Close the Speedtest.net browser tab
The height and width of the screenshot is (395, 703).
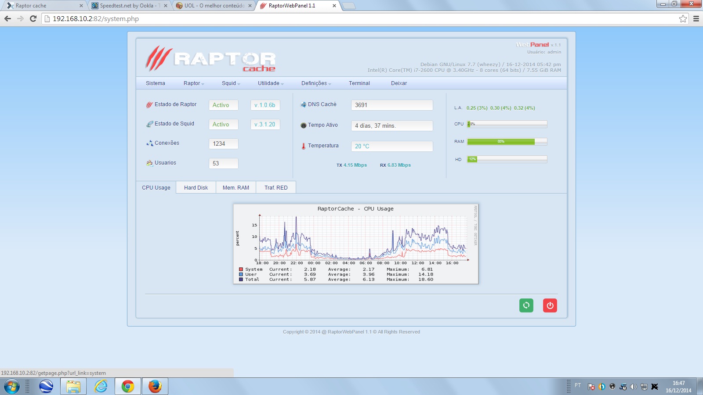(x=166, y=6)
